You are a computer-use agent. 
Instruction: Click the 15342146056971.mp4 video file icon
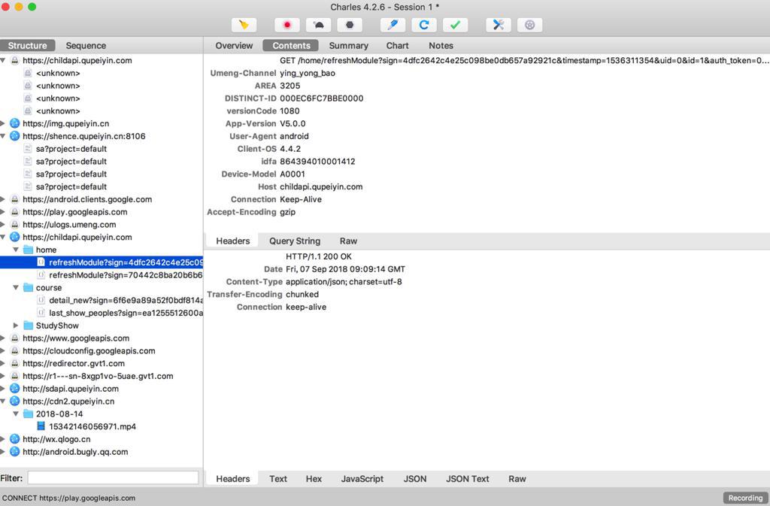41,426
